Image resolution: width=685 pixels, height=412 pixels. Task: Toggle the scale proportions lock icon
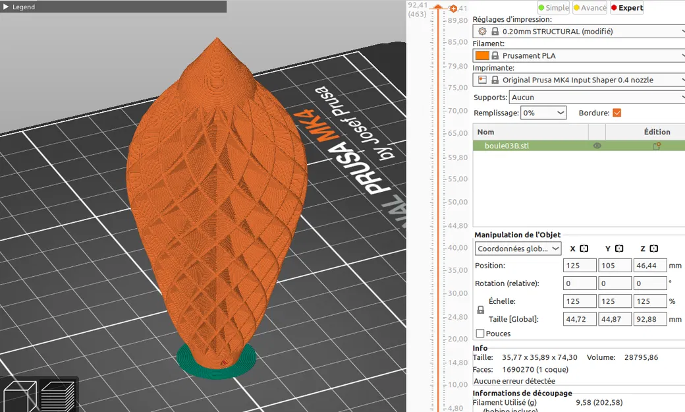481,310
